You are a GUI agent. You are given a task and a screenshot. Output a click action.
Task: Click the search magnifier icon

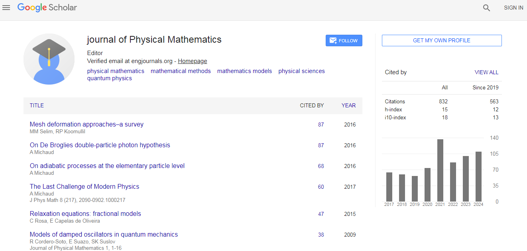486,8
